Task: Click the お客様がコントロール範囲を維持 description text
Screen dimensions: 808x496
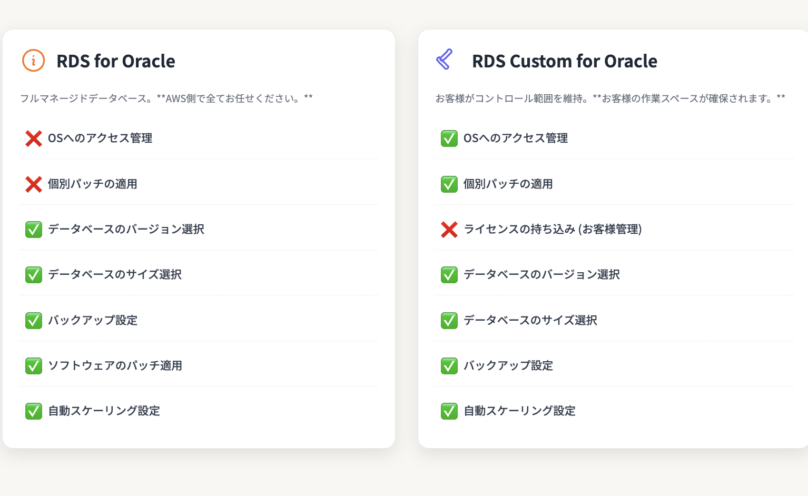Action: (x=610, y=98)
